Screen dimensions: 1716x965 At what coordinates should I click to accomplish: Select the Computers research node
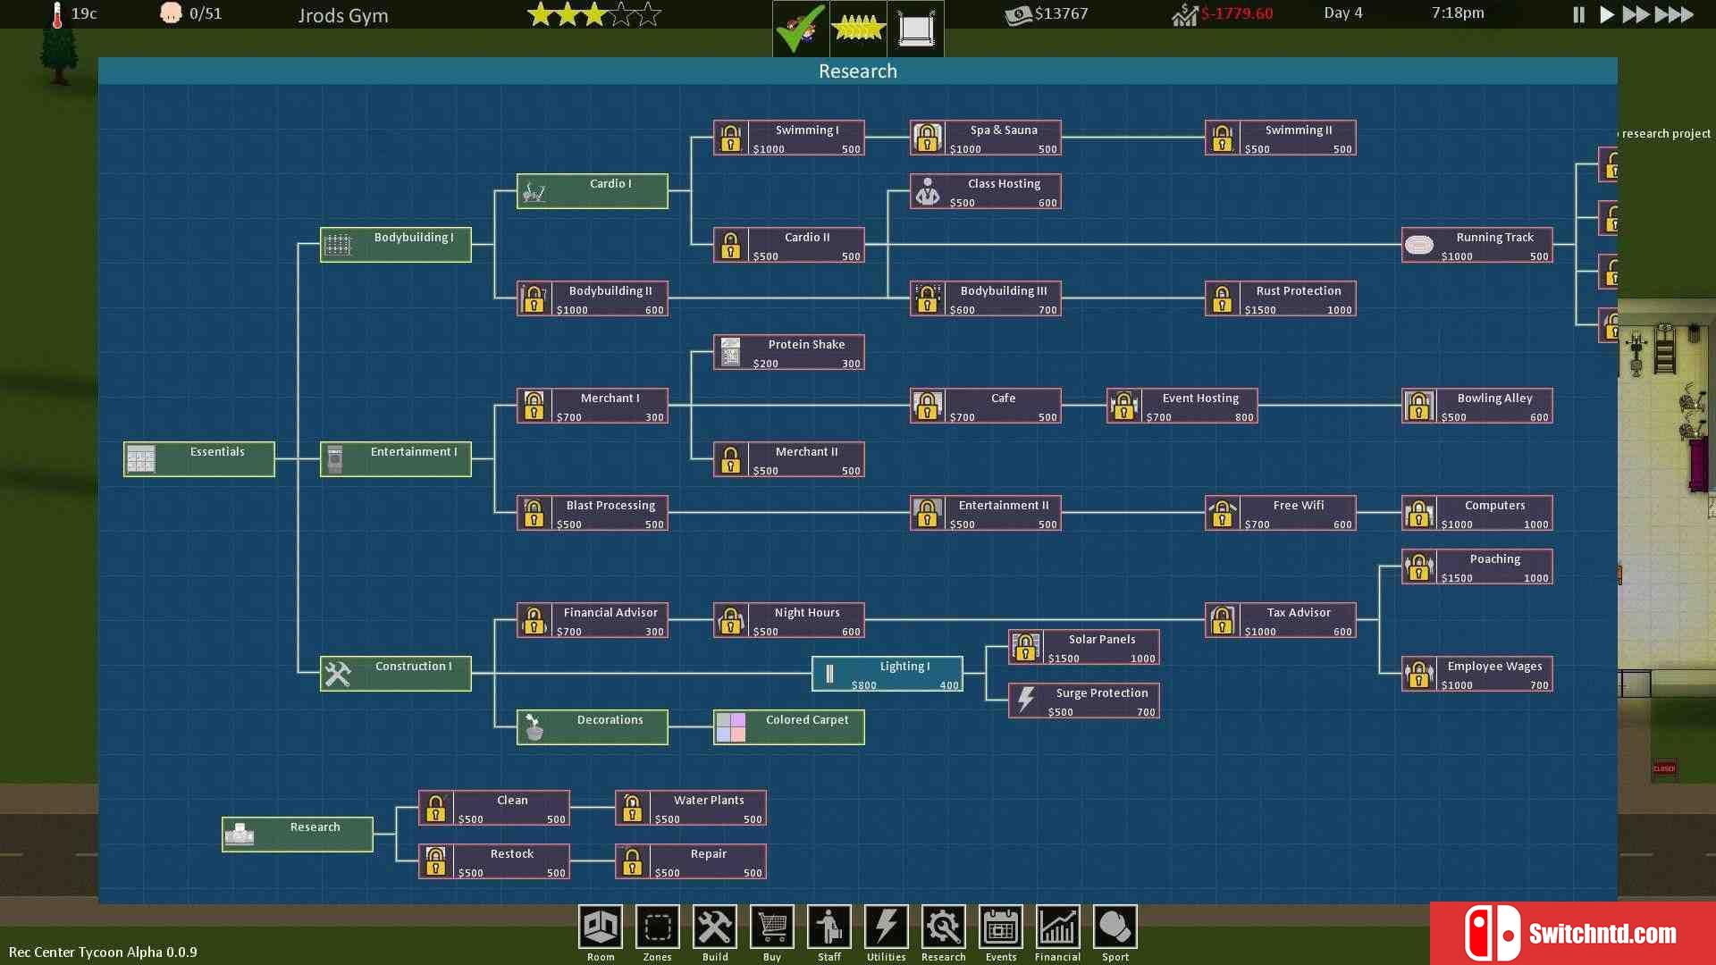1476,513
